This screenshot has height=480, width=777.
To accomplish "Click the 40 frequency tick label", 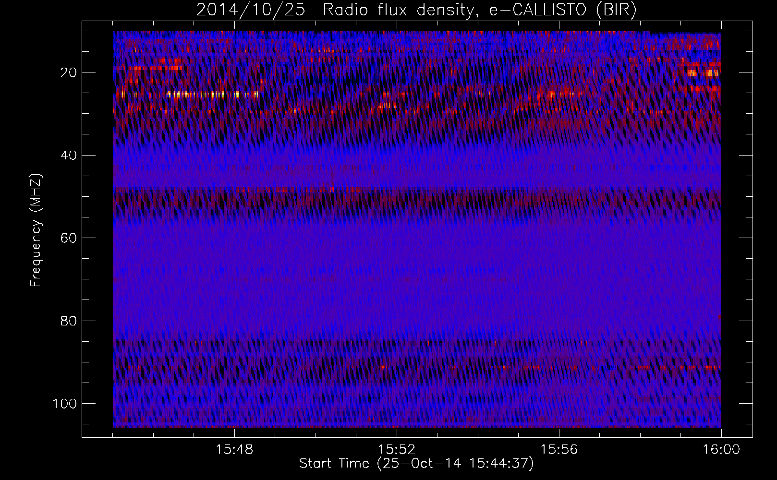I will [69, 156].
